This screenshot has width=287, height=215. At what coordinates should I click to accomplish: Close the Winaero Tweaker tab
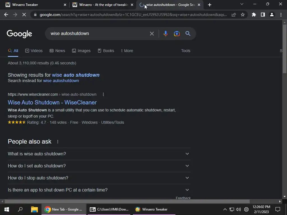tap(65, 5)
